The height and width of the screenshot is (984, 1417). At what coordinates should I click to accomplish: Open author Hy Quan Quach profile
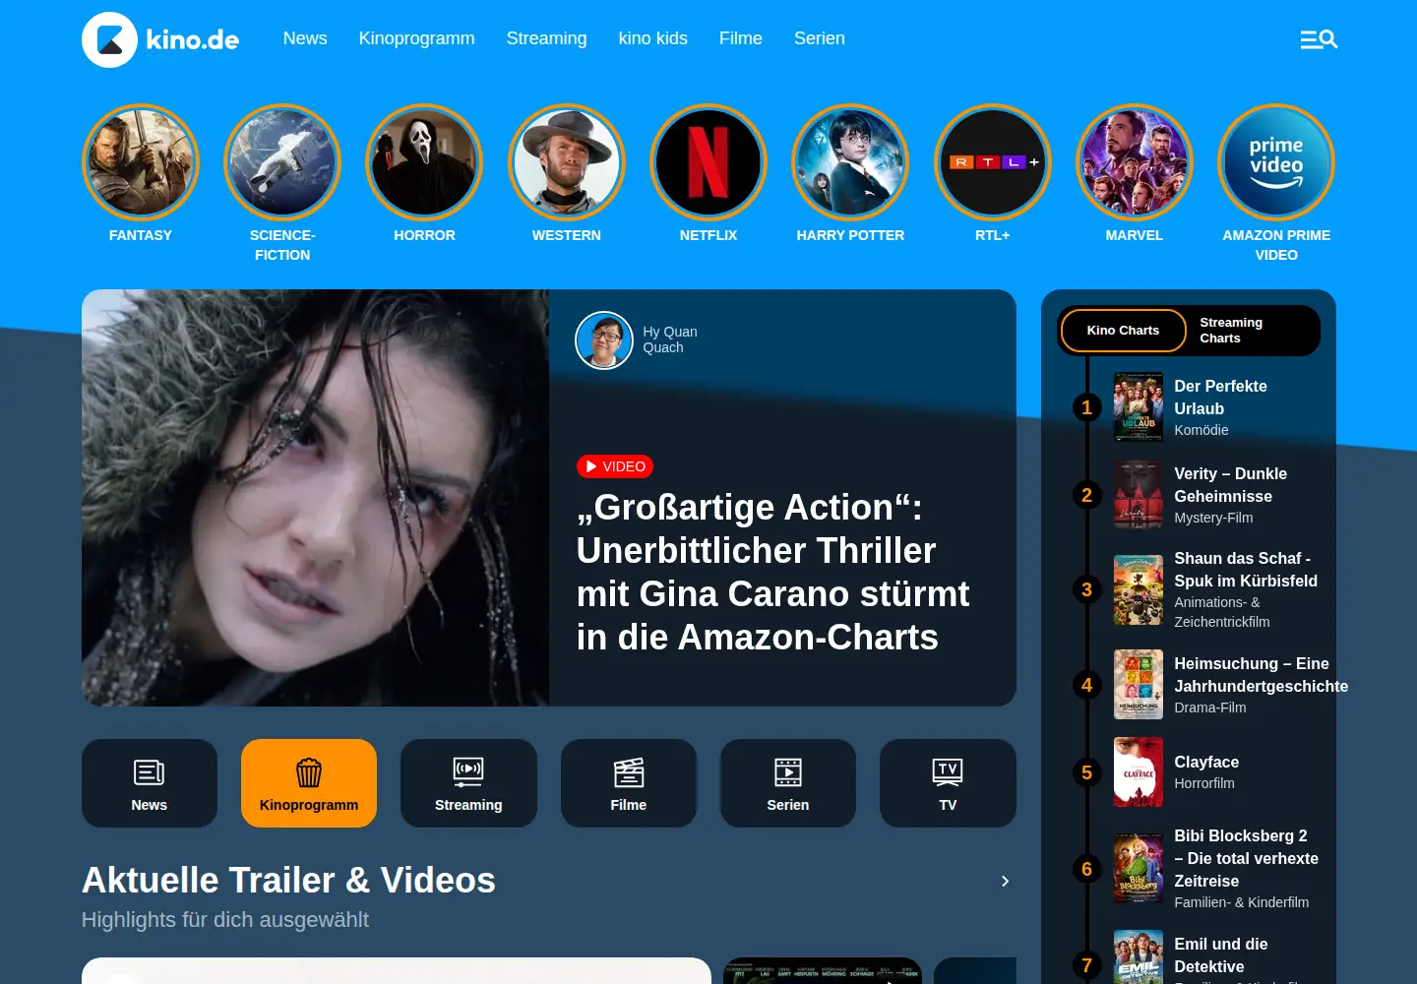637,339
